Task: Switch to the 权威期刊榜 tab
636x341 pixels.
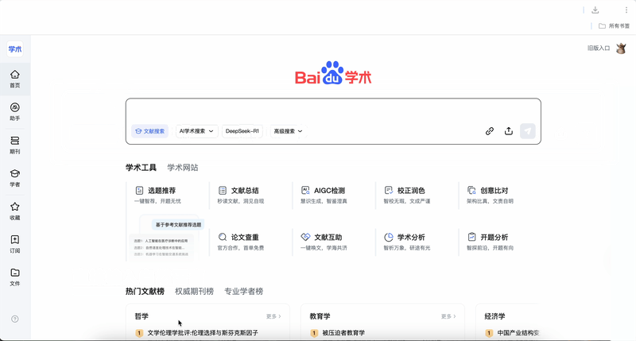Action: tap(194, 292)
